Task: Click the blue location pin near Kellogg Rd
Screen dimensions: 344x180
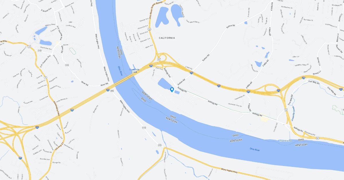Action: coord(172,90)
